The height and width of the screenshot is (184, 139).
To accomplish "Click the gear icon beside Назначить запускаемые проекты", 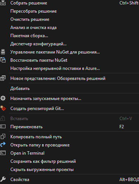I will click(3, 99).
